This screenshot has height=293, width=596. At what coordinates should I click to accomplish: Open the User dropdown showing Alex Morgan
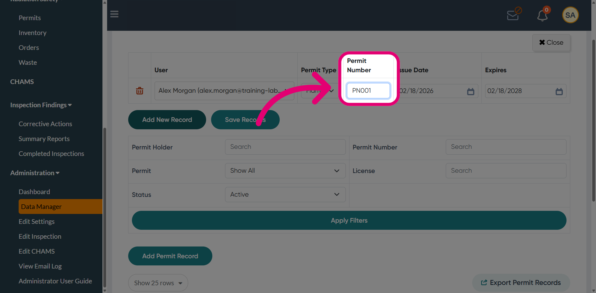224,91
